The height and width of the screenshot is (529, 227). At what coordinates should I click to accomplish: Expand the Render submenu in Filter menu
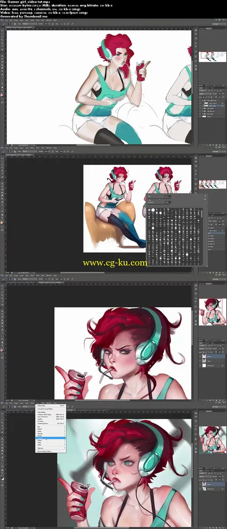(x=51, y=436)
